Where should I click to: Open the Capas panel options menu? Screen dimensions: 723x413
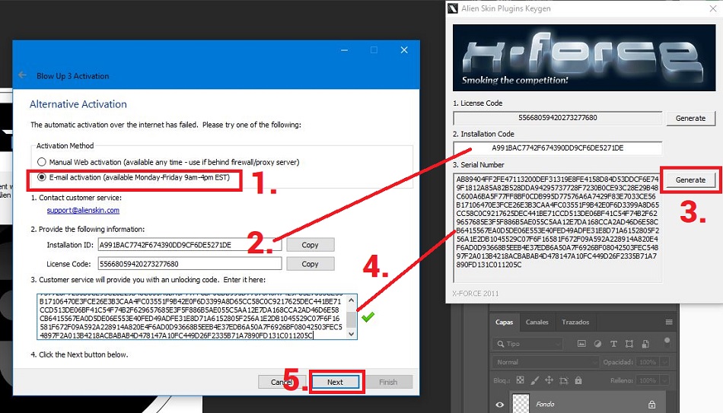(669, 322)
